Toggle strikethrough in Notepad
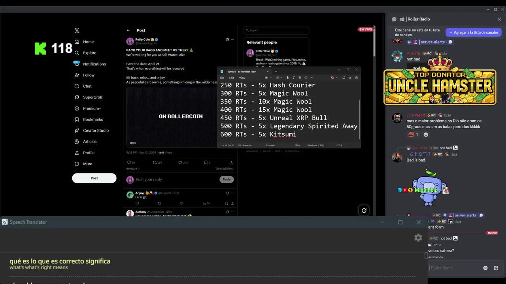506x284 pixels. tap(300, 78)
